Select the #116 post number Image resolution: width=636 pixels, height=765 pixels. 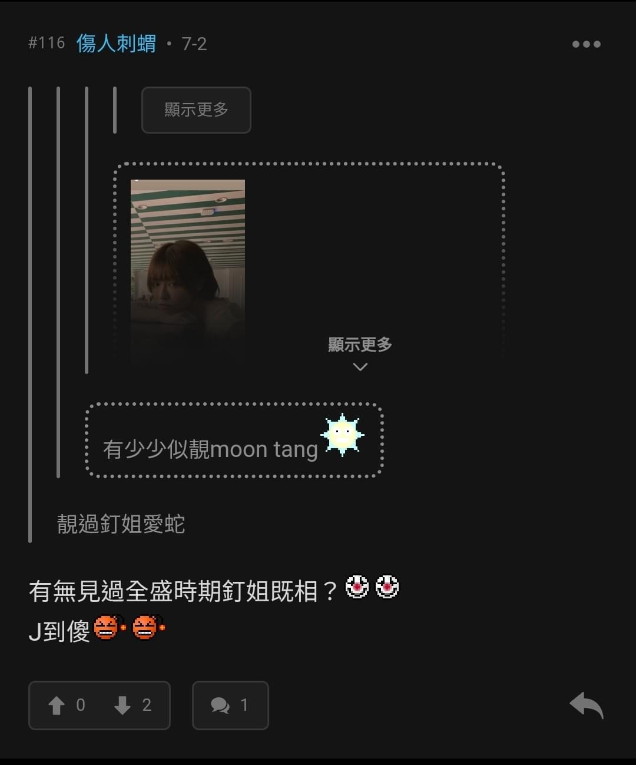[x=47, y=43]
